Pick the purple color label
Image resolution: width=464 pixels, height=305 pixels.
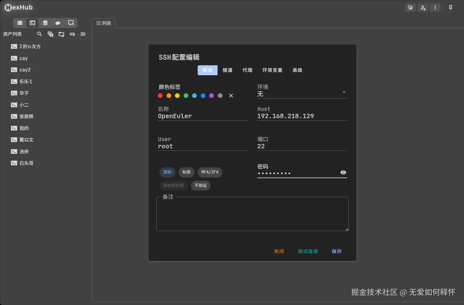click(x=211, y=96)
